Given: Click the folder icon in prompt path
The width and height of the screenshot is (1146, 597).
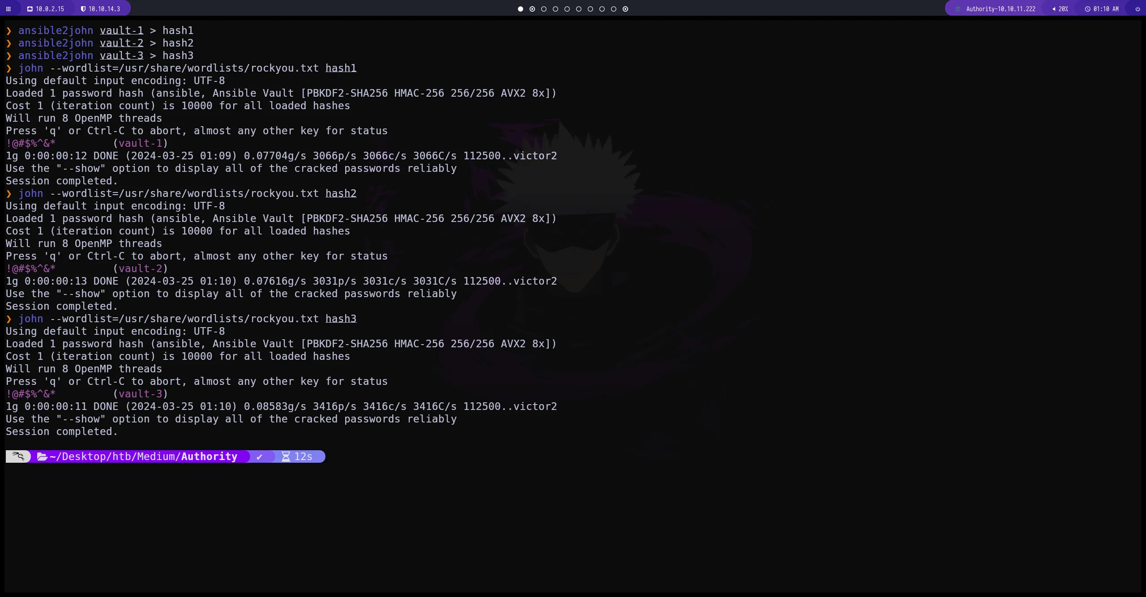Looking at the screenshot, I should click(x=42, y=456).
